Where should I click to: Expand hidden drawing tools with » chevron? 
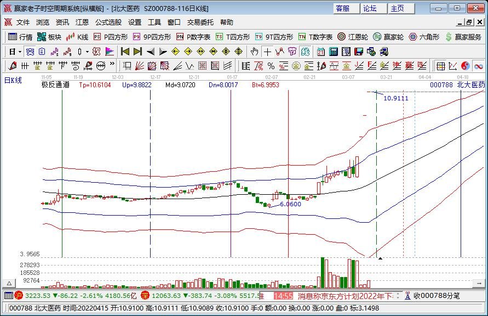[112, 64]
